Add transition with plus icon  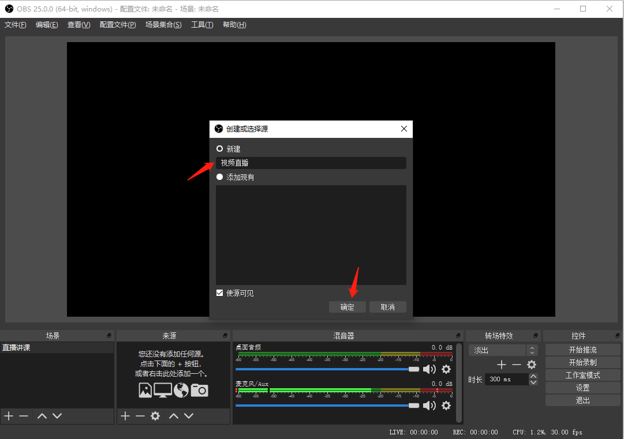(x=502, y=365)
